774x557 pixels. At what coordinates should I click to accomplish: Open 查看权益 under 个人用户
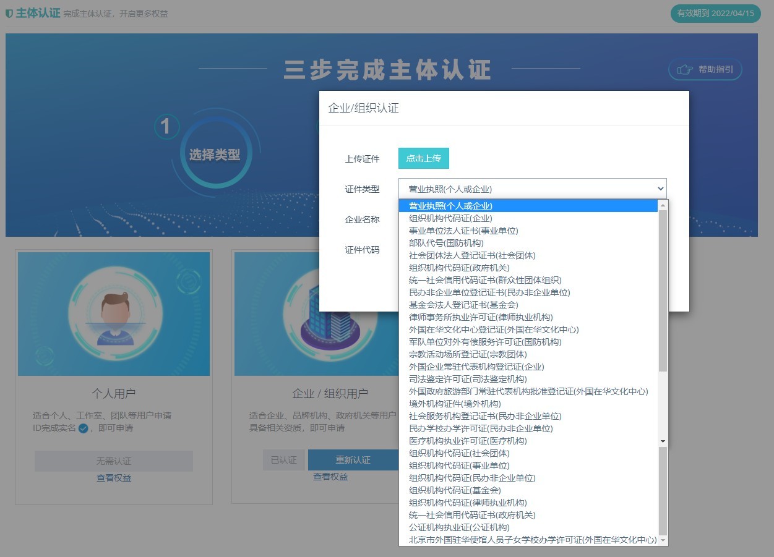tap(114, 477)
